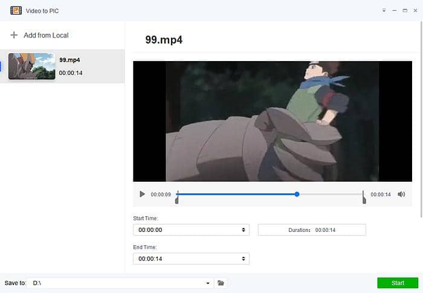423x293 pixels.
Task: Click Add from Local label
Action: click(x=46, y=36)
